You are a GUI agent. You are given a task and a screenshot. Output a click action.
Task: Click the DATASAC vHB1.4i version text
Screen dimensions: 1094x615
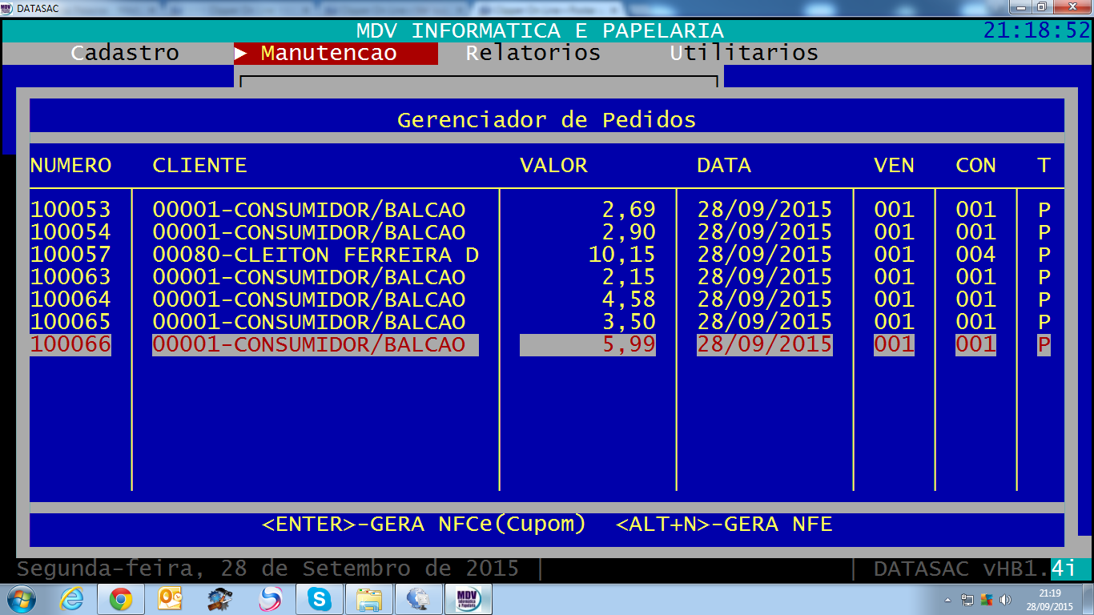point(975,569)
